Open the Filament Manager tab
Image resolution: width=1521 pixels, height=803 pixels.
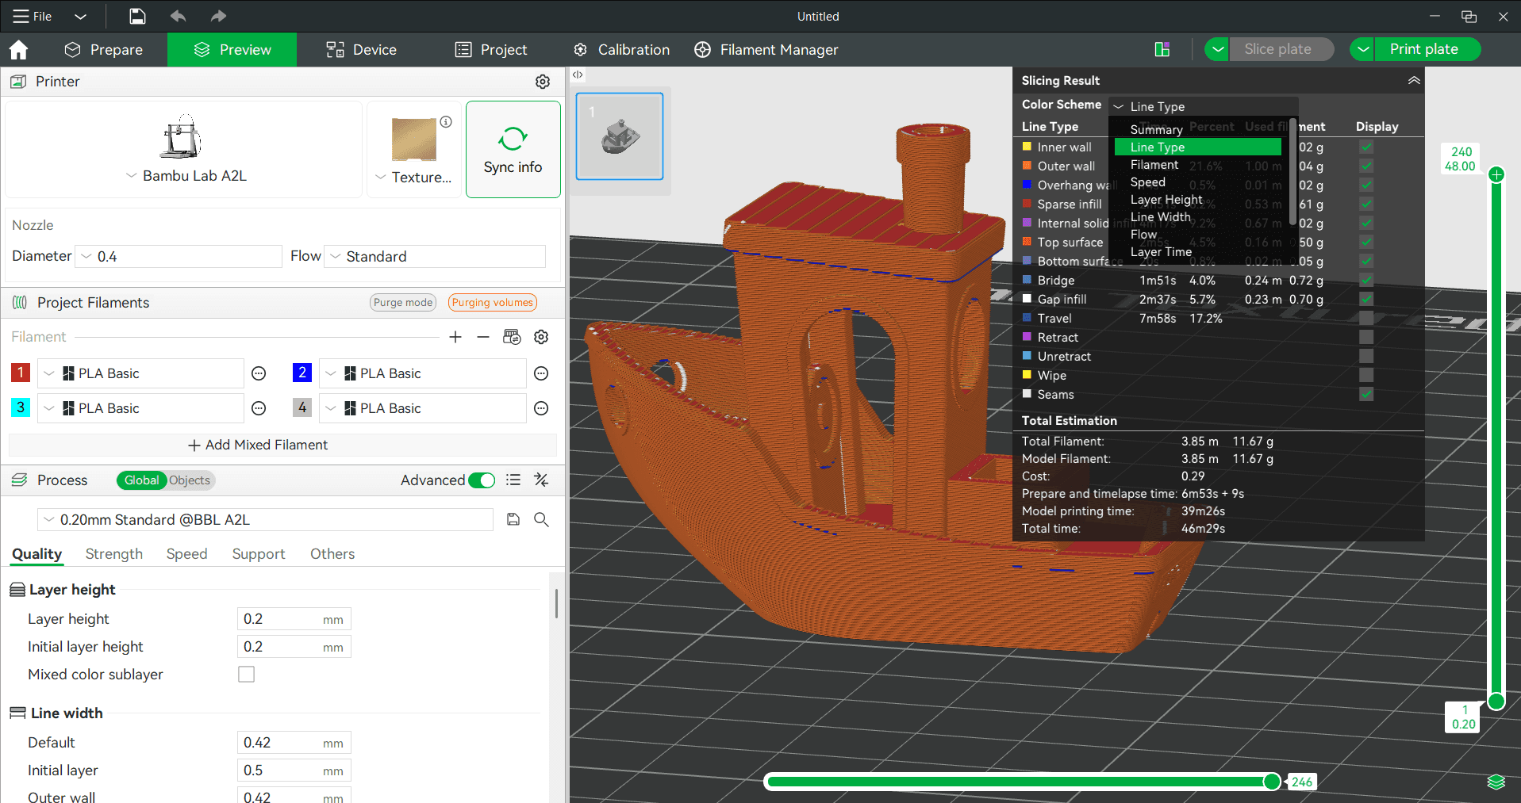(766, 50)
